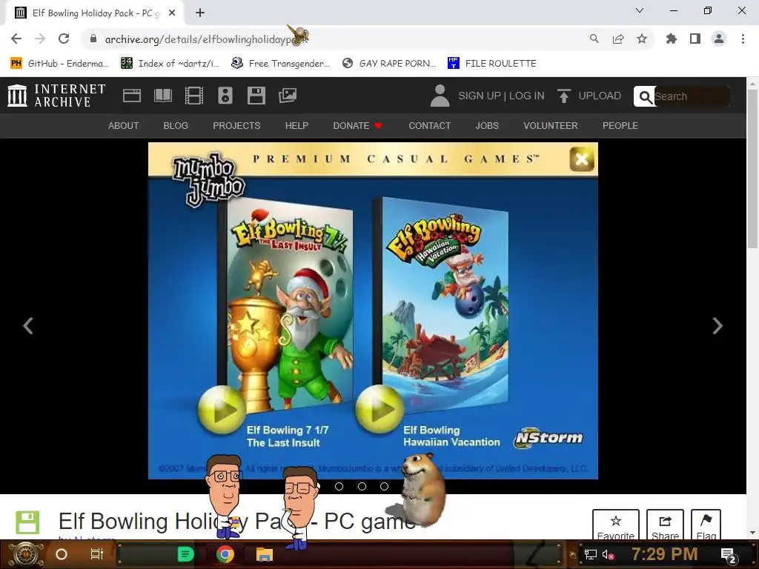Open the Internet Archive home logo
759x569 pixels.
pyautogui.click(x=56, y=96)
